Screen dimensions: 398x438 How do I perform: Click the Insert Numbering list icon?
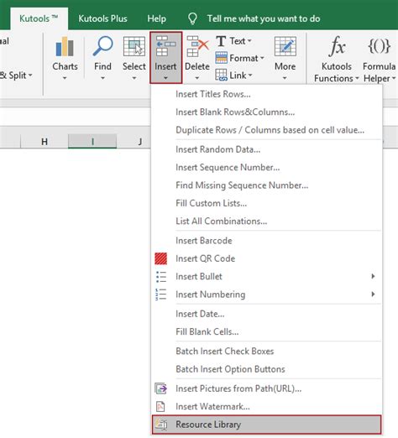coord(161,295)
